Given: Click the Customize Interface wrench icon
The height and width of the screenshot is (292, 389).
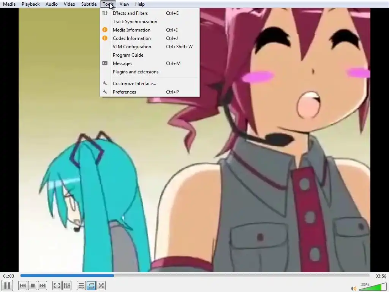Looking at the screenshot, I should click(105, 83).
